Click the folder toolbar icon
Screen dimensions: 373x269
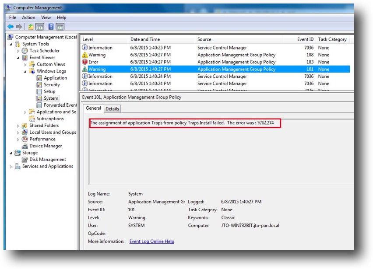tap(31, 26)
